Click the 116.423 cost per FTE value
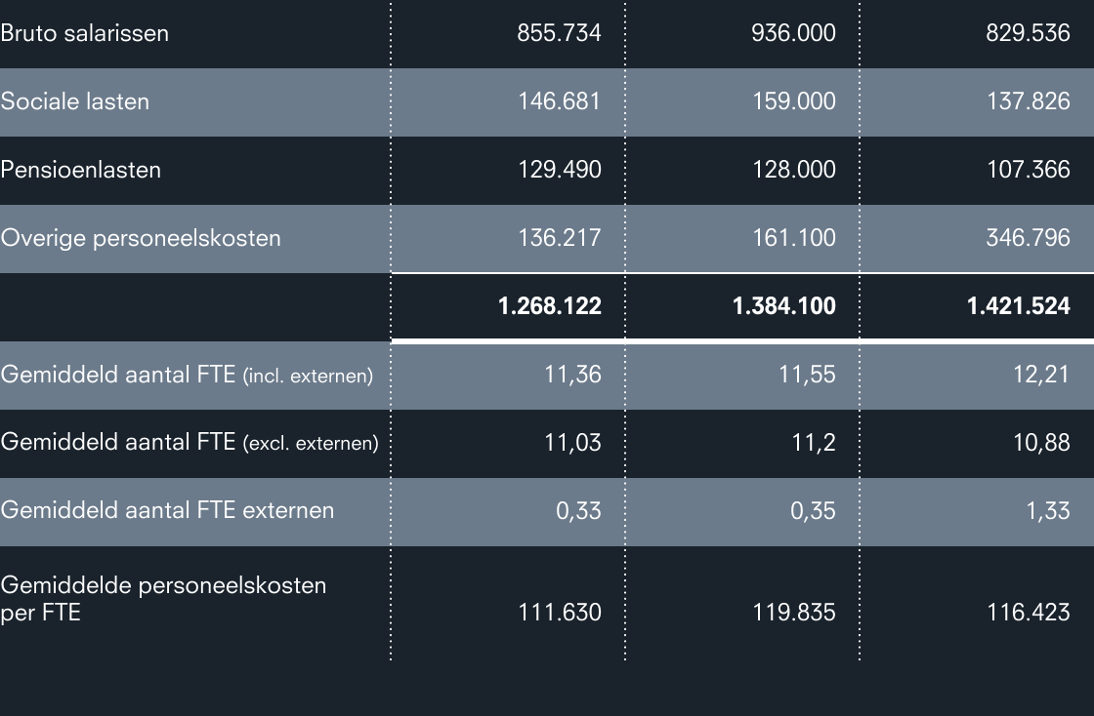 (x=1028, y=613)
